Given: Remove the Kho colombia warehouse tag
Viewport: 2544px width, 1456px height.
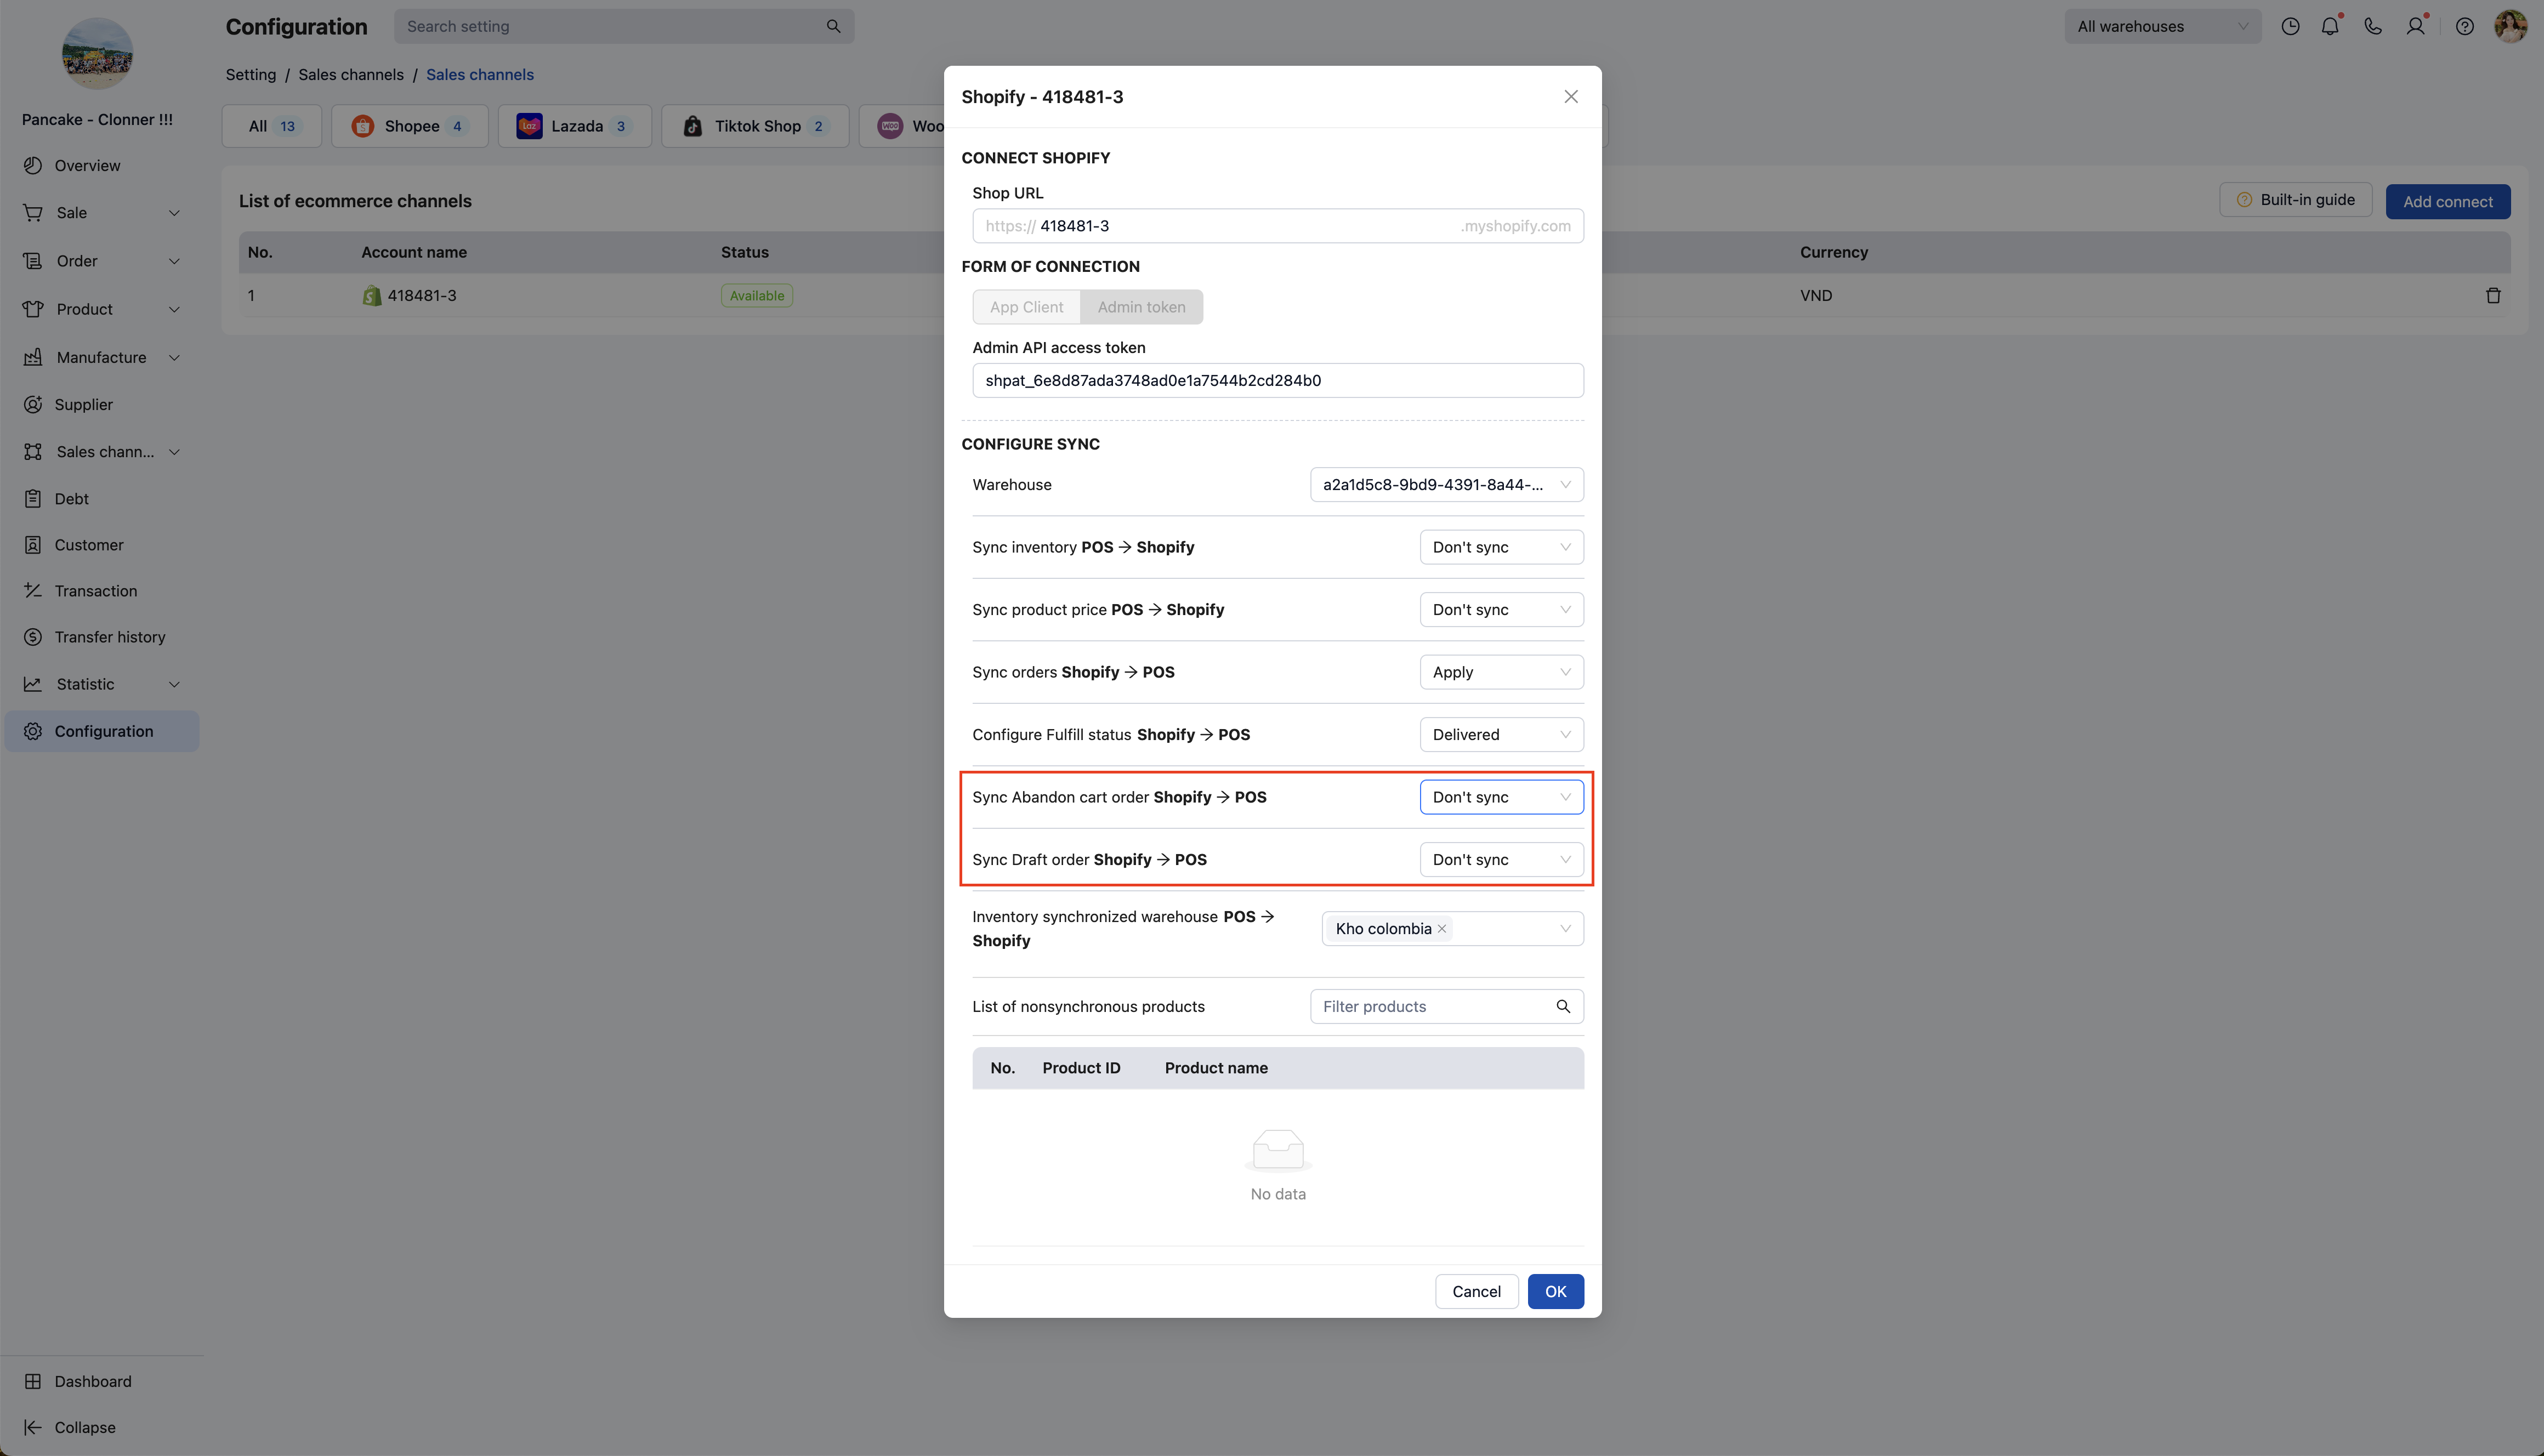Looking at the screenshot, I should click(x=1442, y=929).
